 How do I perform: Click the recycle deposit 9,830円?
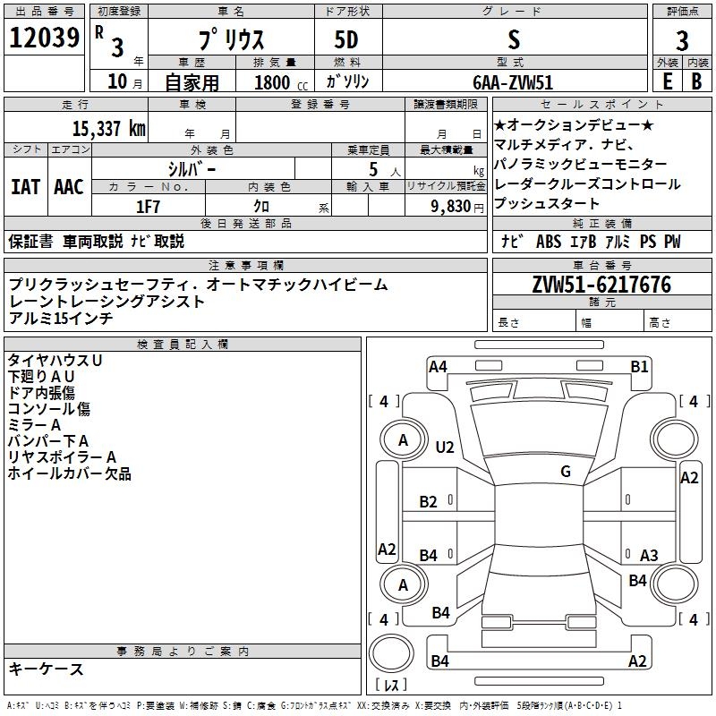point(457,207)
